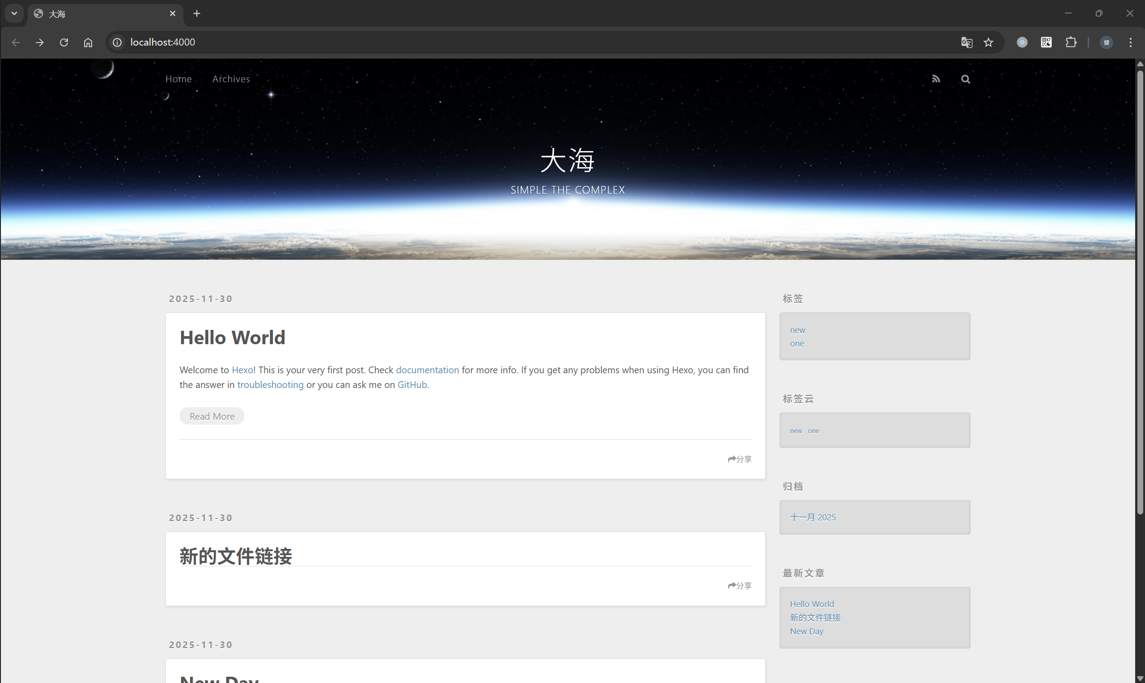Click the Google Translate icon in address bar
The width and height of the screenshot is (1145, 683).
click(x=967, y=42)
